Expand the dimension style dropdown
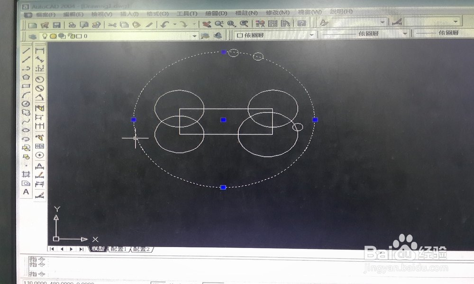The image size is (474, 284). click(x=456, y=21)
